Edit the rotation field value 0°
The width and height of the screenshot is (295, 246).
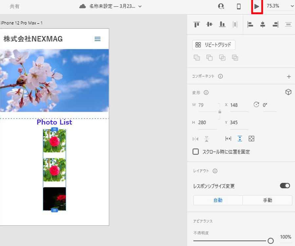tap(269, 105)
